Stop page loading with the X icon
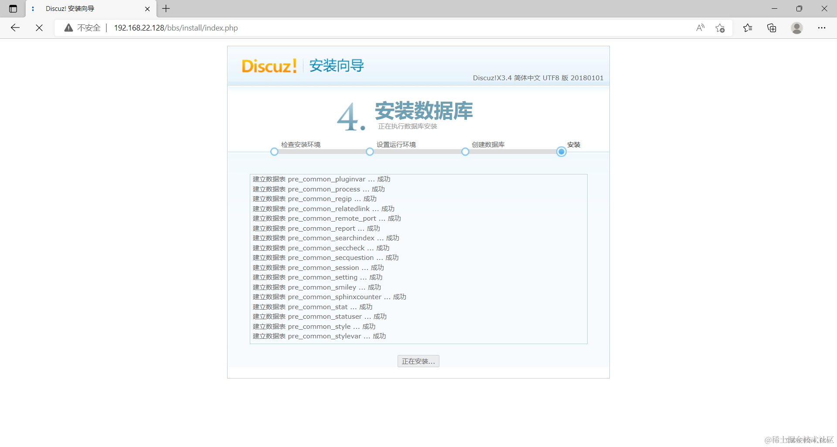 (x=39, y=28)
